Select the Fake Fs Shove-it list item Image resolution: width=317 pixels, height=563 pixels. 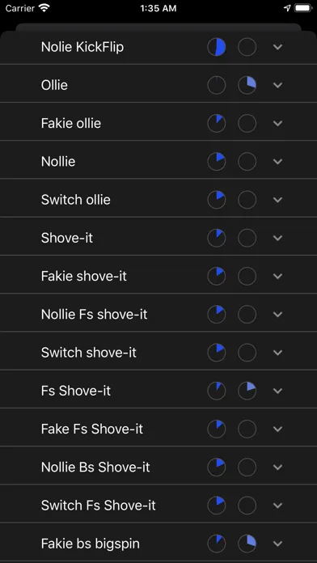coord(158,429)
